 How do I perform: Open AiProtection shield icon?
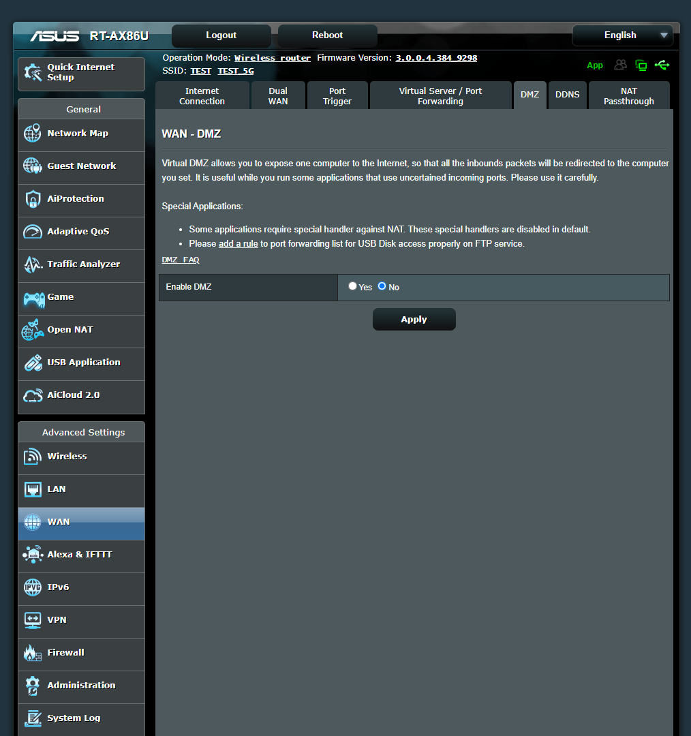coord(33,199)
